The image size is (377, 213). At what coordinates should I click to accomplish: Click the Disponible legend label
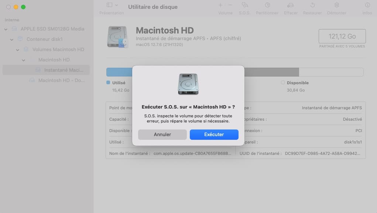(x=298, y=83)
